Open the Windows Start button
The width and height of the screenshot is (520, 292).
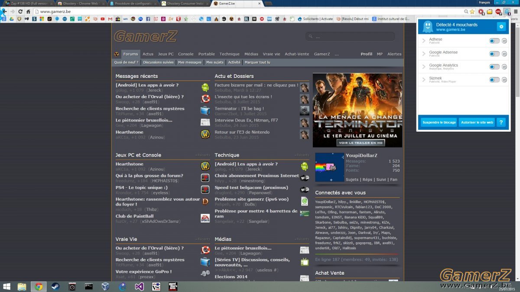point(7,286)
